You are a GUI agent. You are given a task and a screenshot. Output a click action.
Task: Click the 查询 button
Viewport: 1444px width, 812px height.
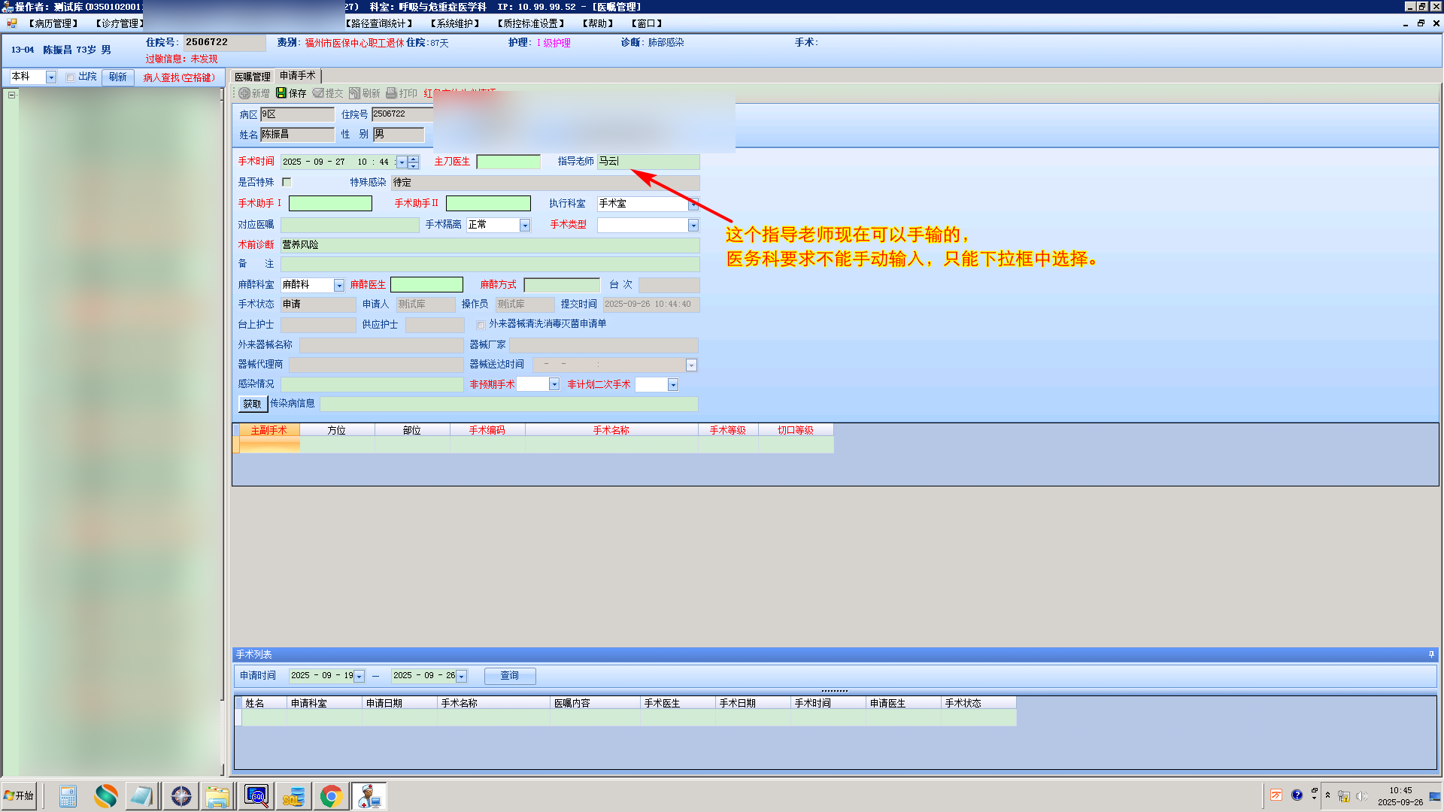tap(510, 676)
